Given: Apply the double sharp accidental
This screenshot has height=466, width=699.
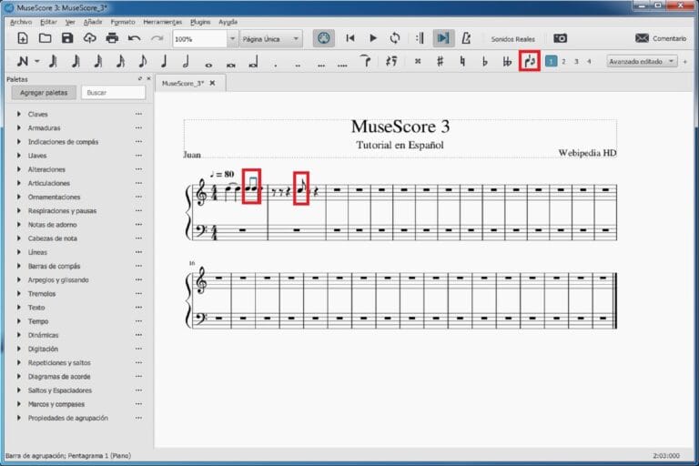Looking at the screenshot, I should click(x=418, y=62).
